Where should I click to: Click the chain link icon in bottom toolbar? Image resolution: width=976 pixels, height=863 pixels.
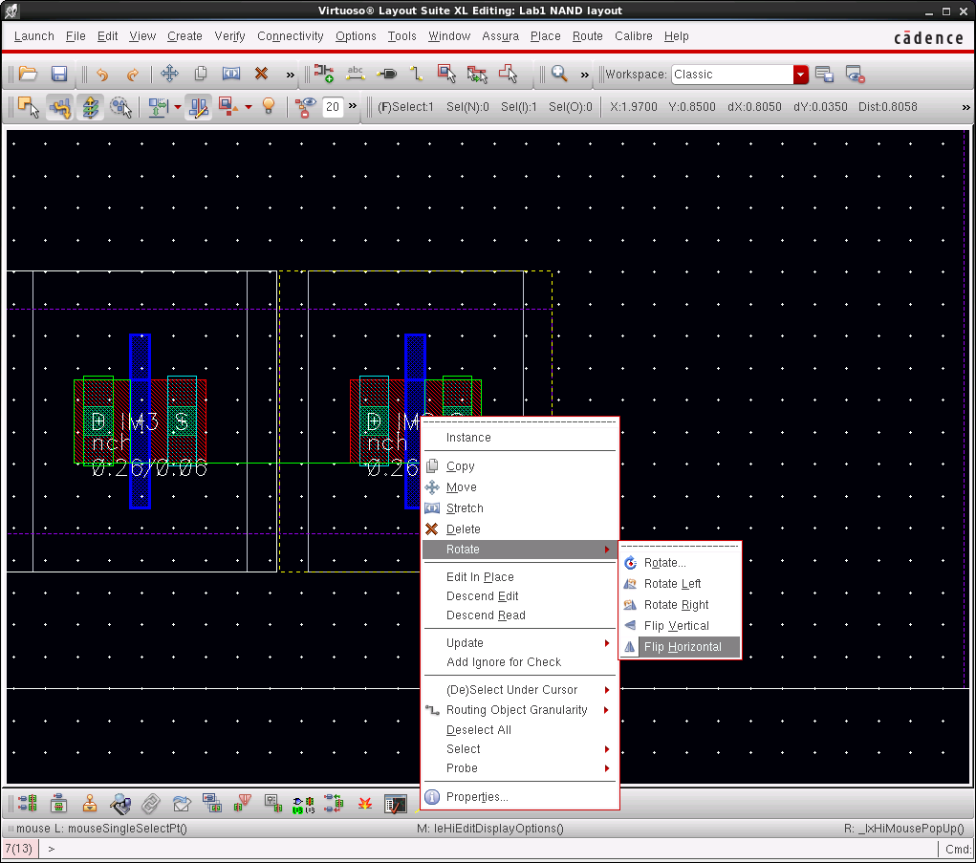click(x=151, y=803)
